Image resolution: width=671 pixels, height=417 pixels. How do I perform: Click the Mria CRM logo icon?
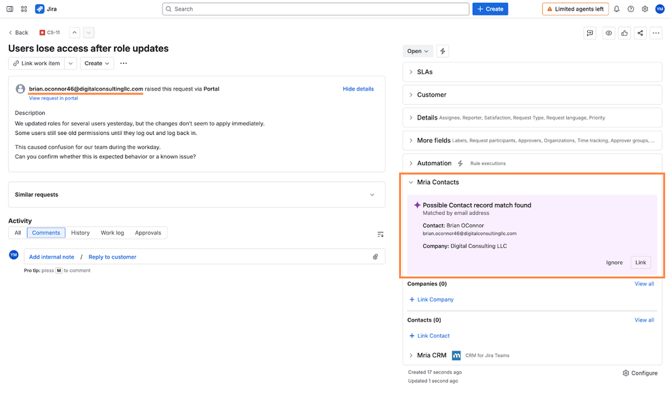tap(457, 355)
